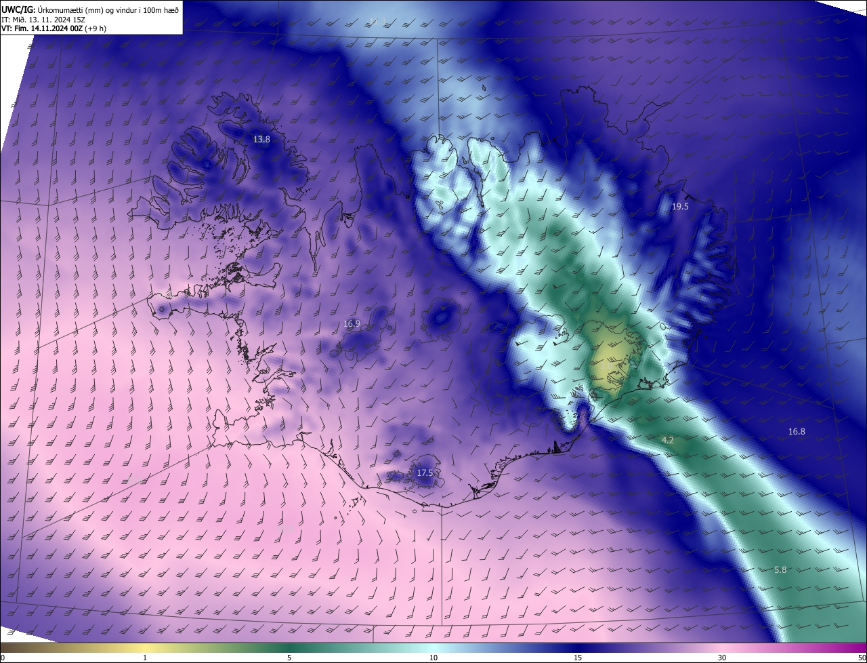Select the 4.2 value in the green band
The image size is (867, 663).
pyautogui.click(x=667, y=441)
